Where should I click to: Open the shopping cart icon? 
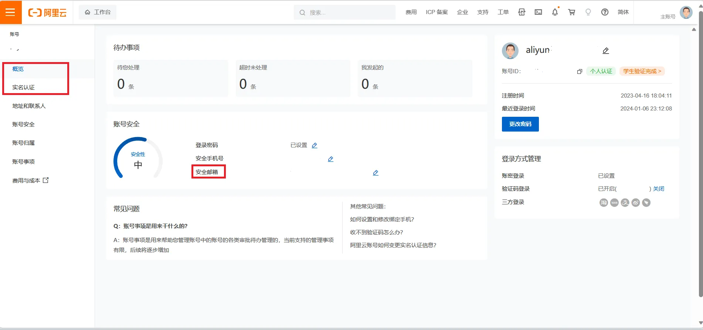571,12
